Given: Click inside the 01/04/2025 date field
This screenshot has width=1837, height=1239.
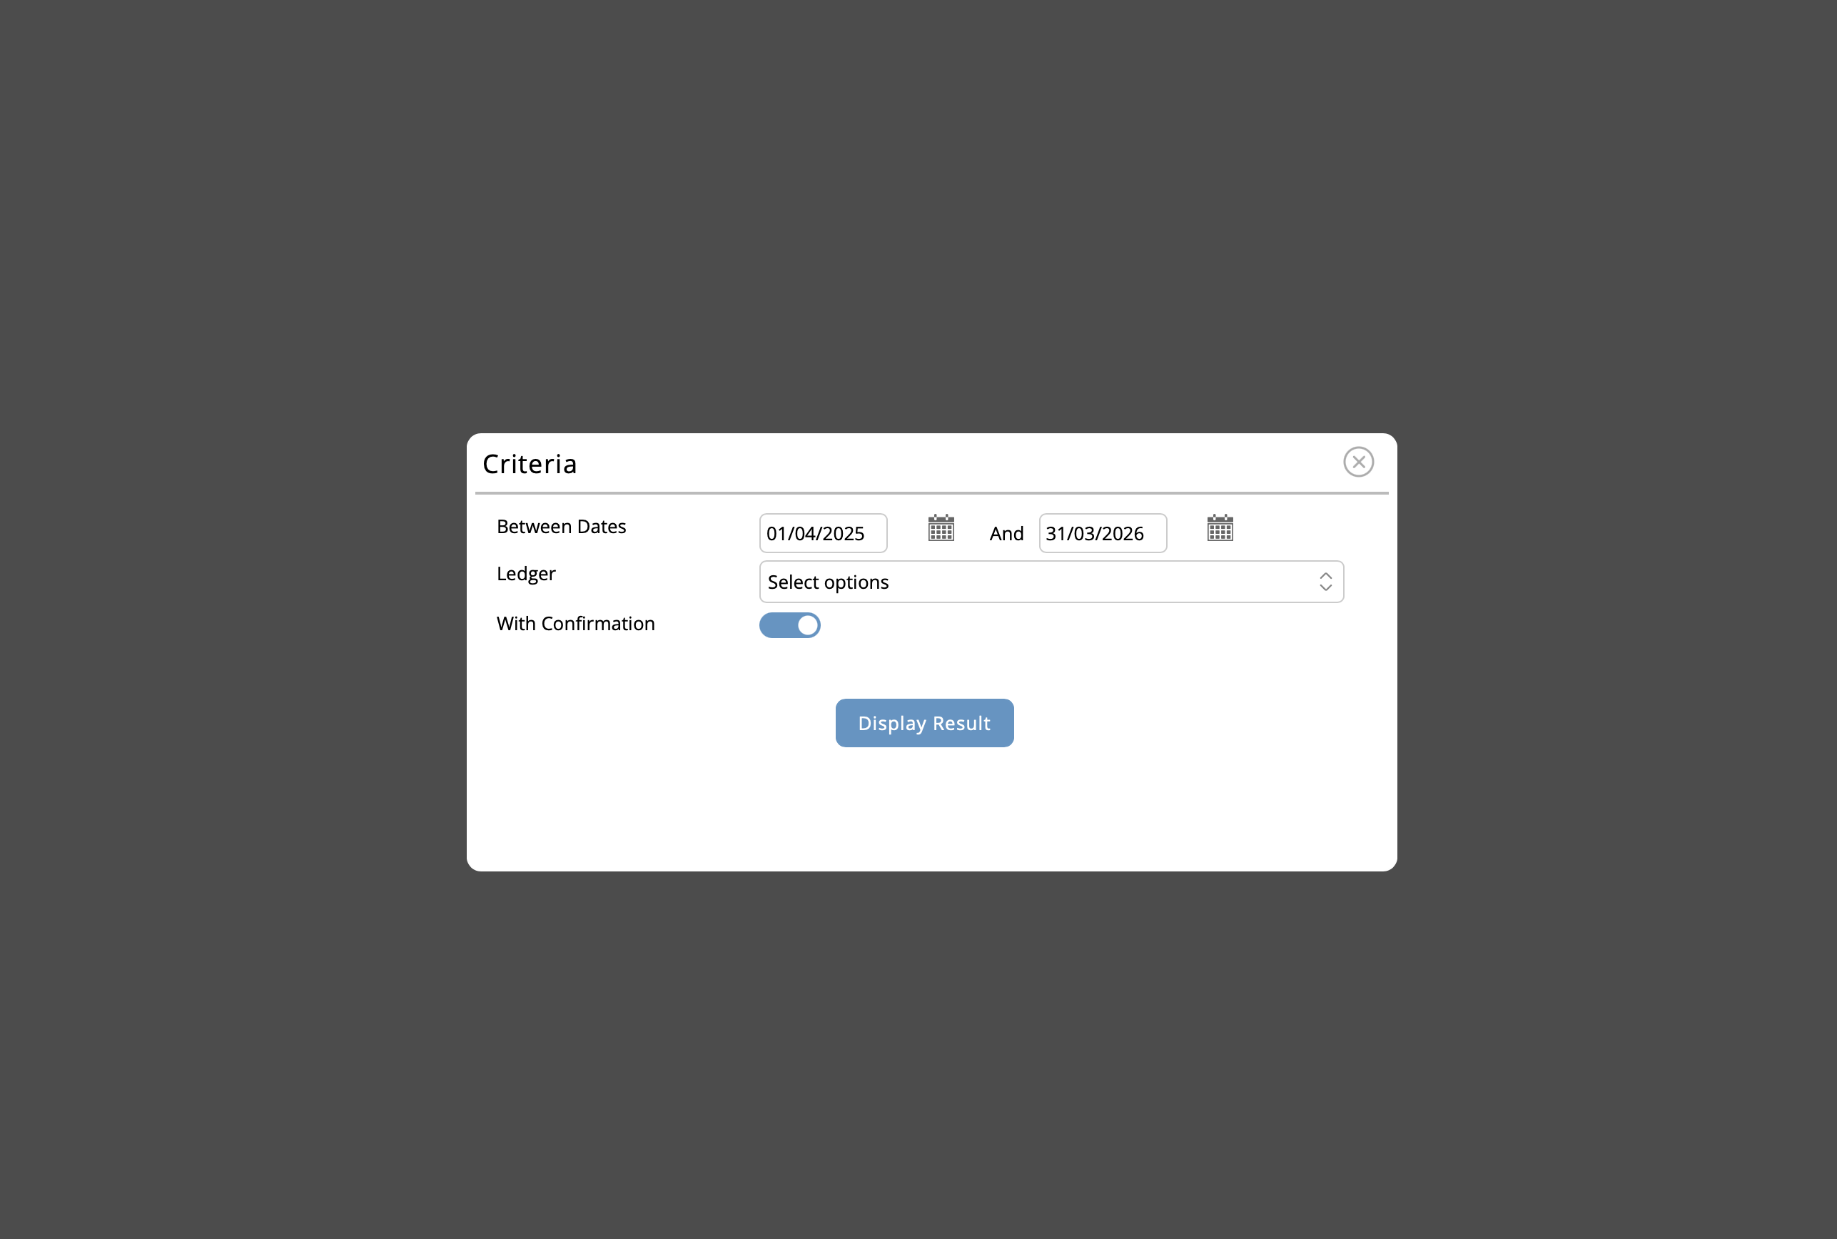Looking at the screenshot, I should (x=821, y=533).
